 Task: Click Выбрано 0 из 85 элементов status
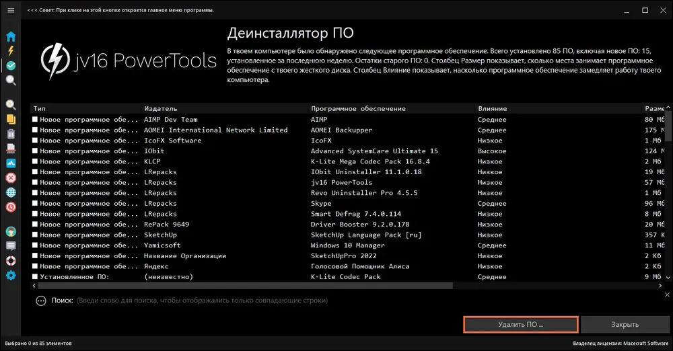point(38,344)
